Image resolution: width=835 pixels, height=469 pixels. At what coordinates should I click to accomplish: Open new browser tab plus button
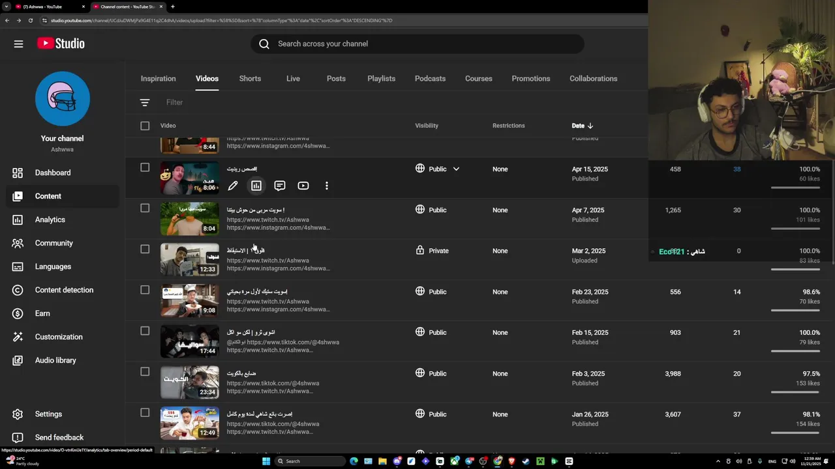(x=172, y=7)
